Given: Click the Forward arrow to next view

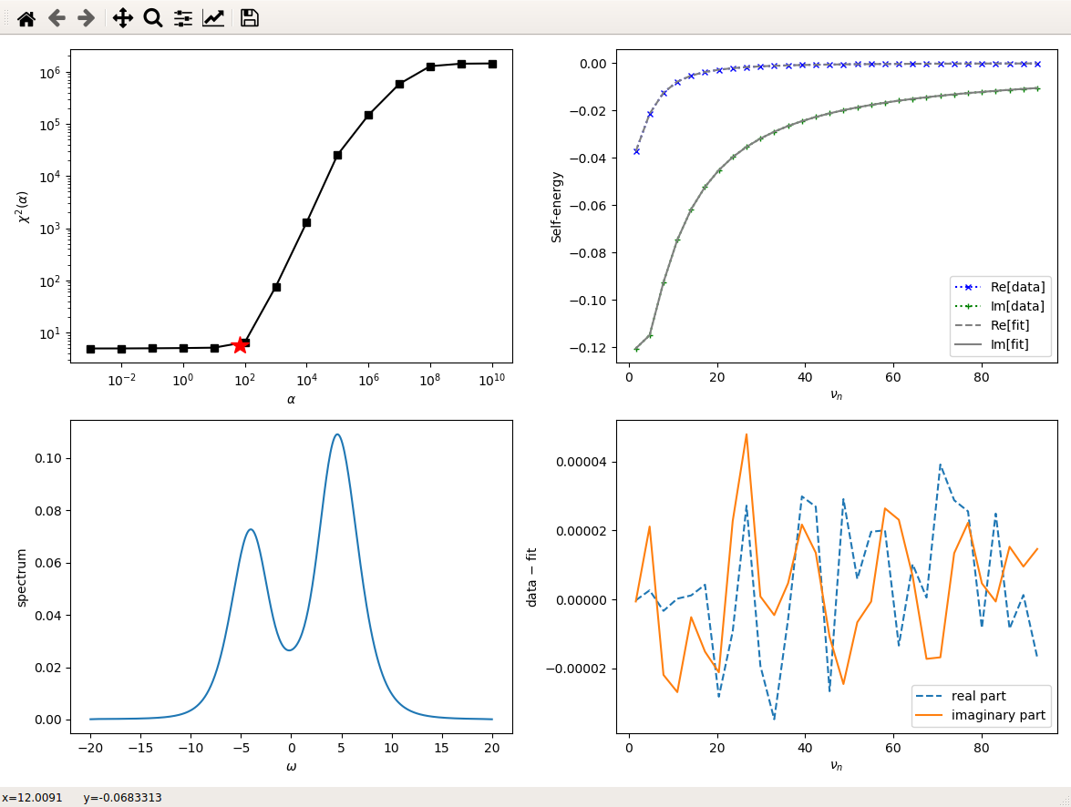Looking at the screenshot, I should tap(86, 18).
